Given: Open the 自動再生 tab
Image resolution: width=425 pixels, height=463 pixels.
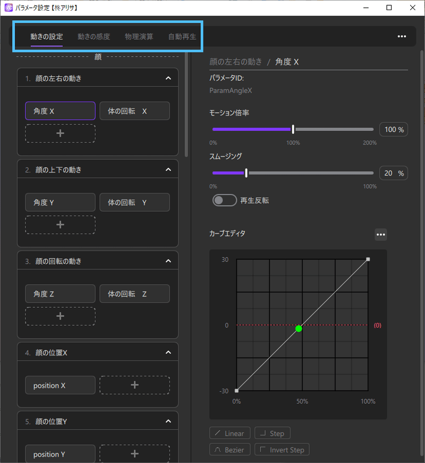Looking at the screenshot, I should point(182,37).
